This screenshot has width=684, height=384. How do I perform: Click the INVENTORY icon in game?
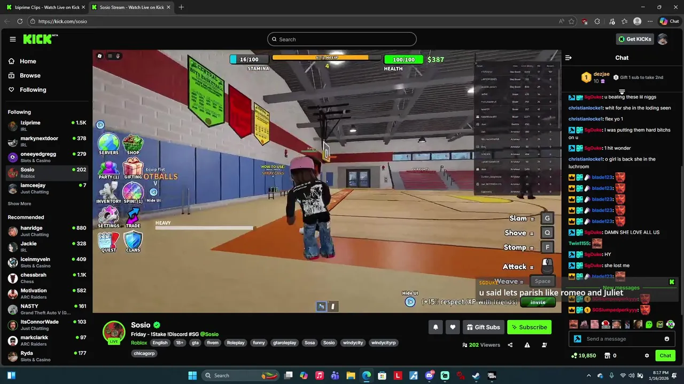pyautogui.click(x=108, y=193)
